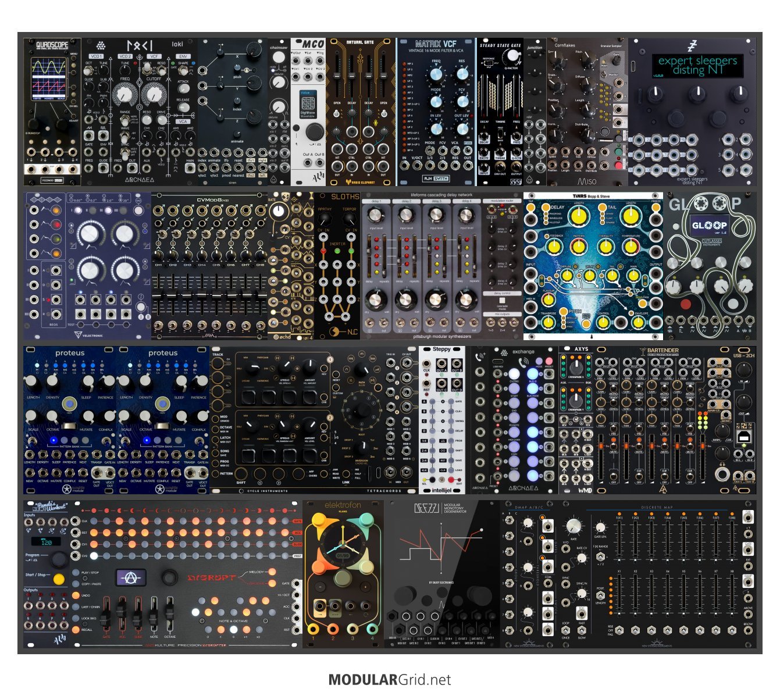780x692 pixels.
Task: Click the Quadscope waveform display screen
Action: tap(49, 78)
